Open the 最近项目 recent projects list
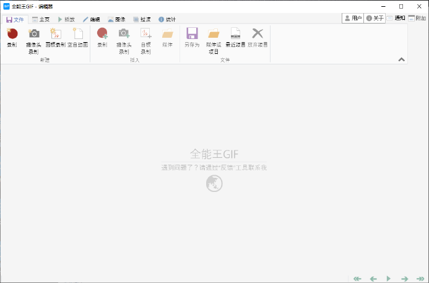 point(235,37)
